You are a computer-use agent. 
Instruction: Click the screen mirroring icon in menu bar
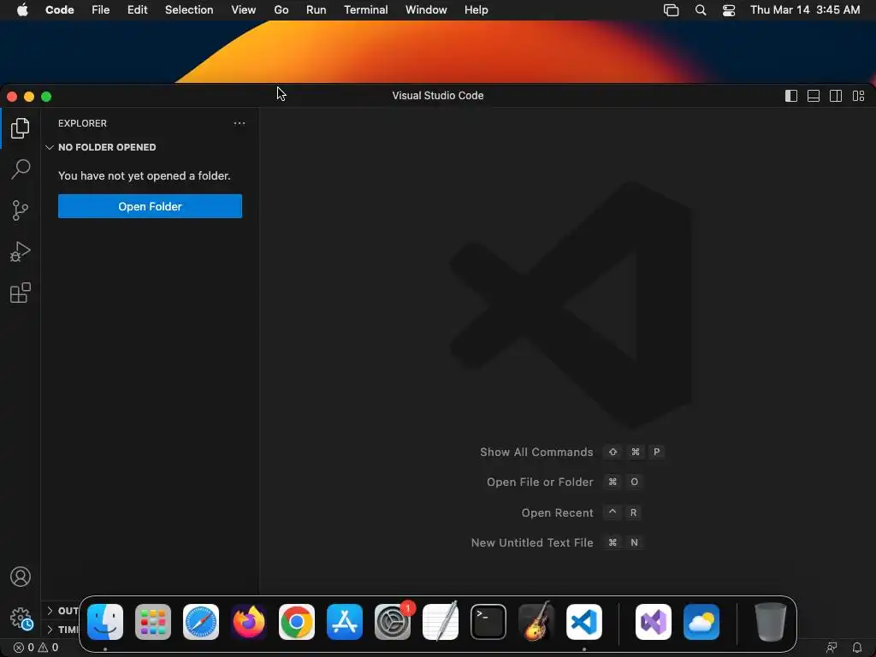(x=671, y=10)
